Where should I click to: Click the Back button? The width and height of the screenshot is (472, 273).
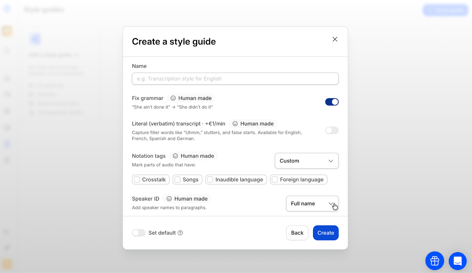coord(297,233)
